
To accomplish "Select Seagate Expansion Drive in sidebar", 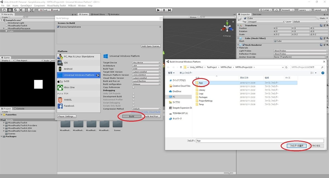I will tap(180, 108).
